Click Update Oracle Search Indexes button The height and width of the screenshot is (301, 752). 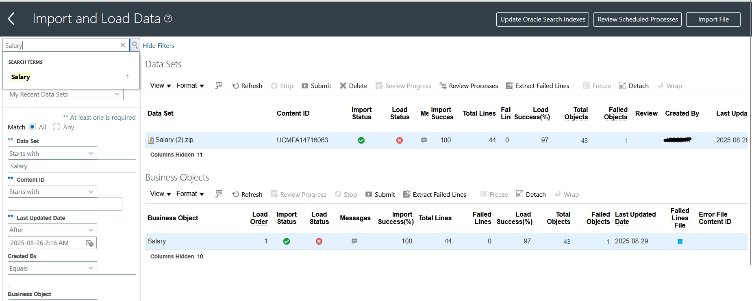[x=543, y=19]
